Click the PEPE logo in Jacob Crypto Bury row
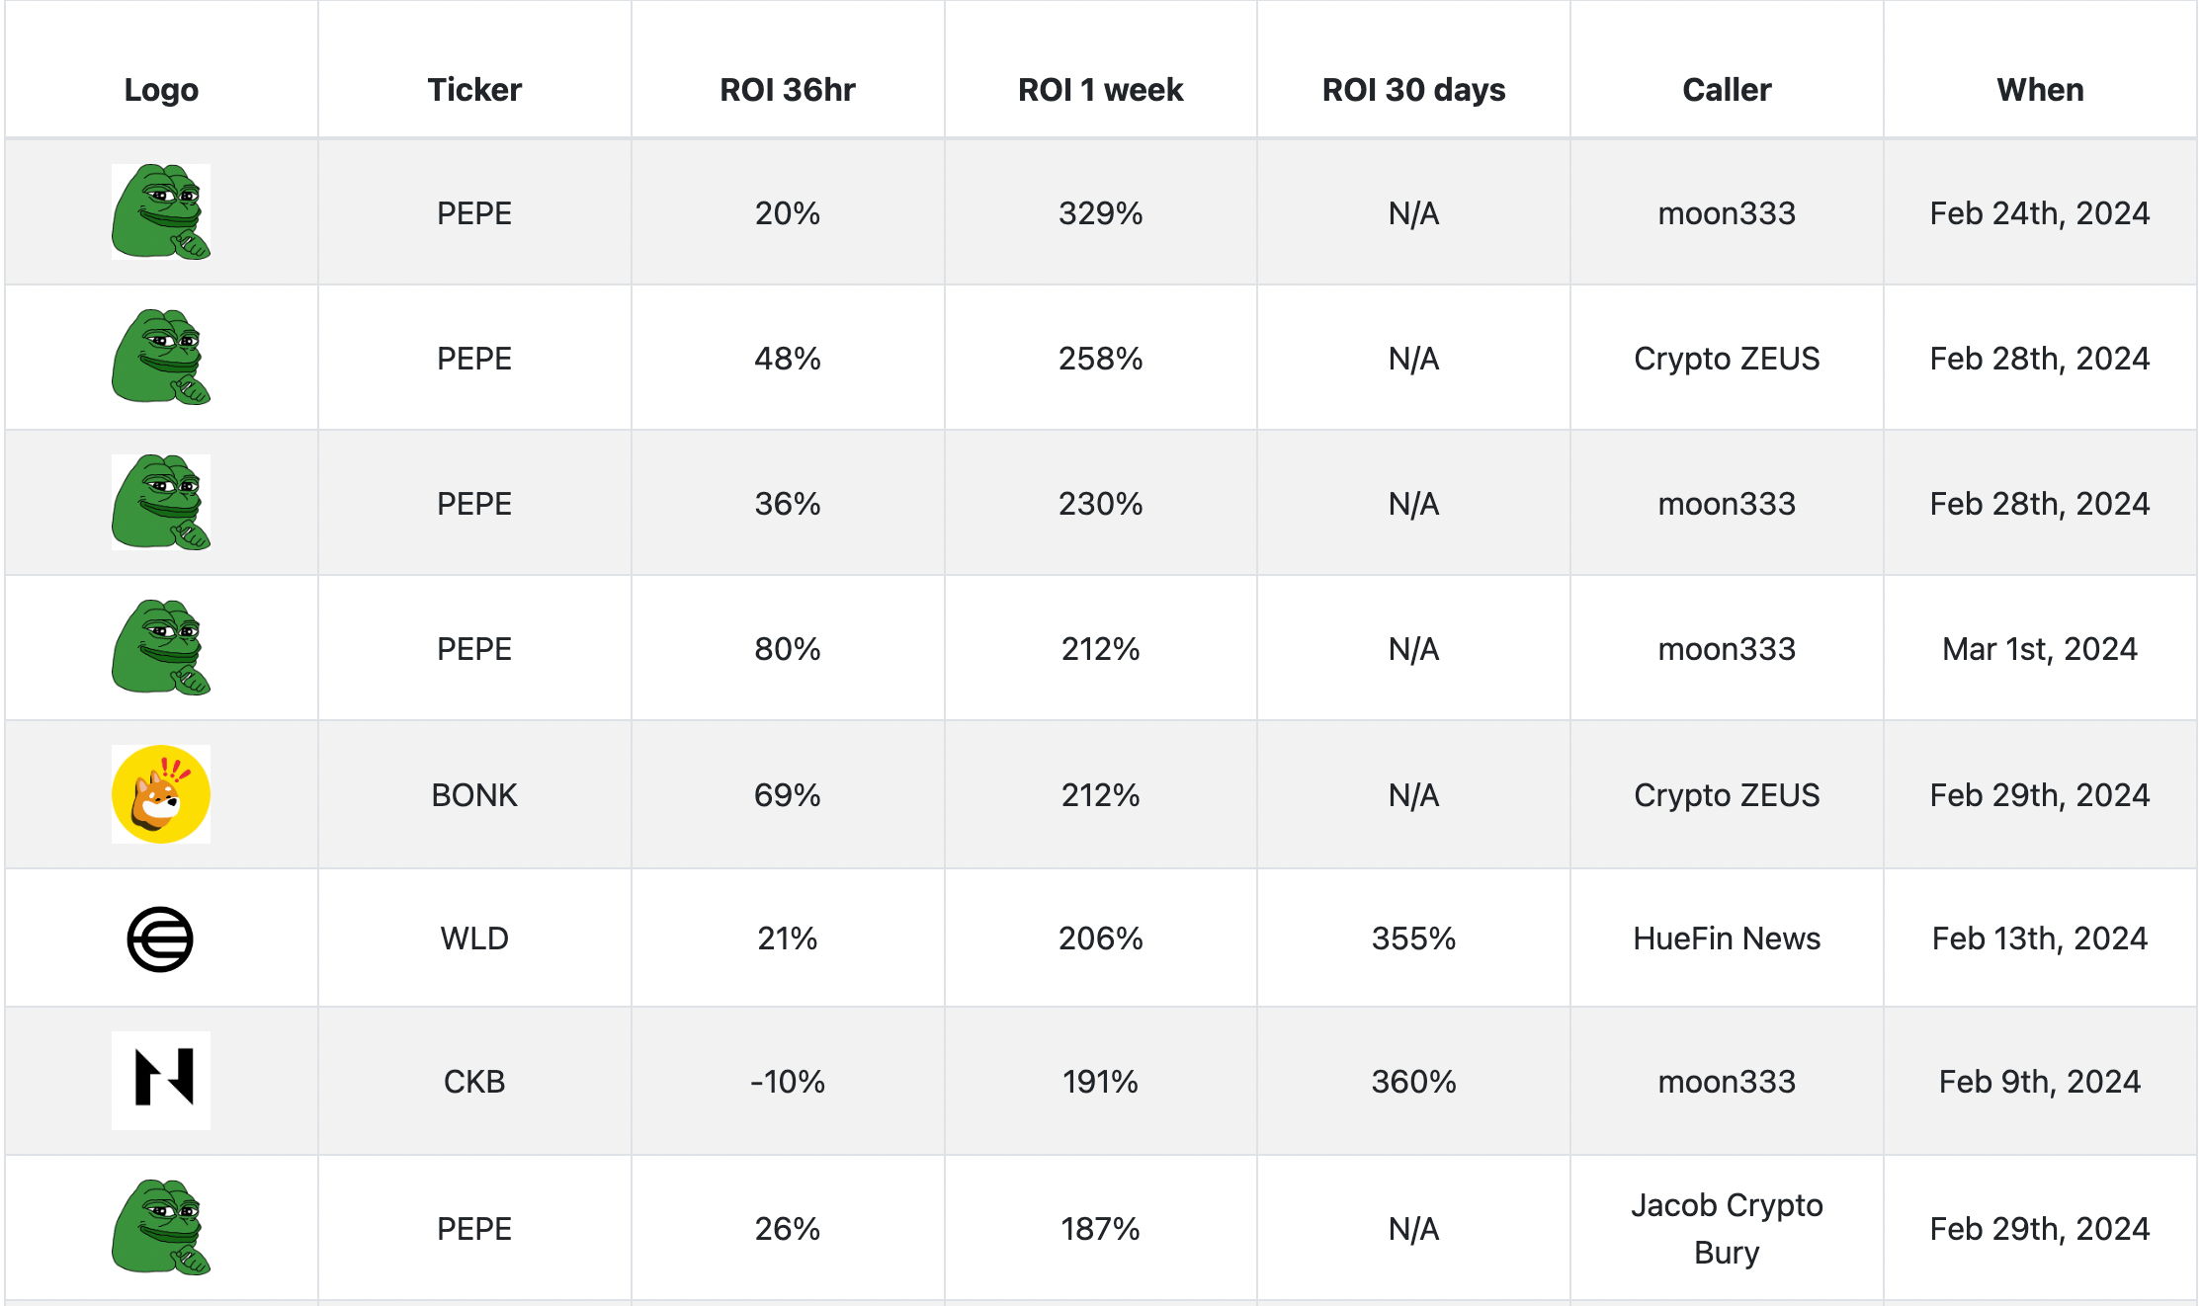Screen dimensions: 2202x1306 (161, 1228)
